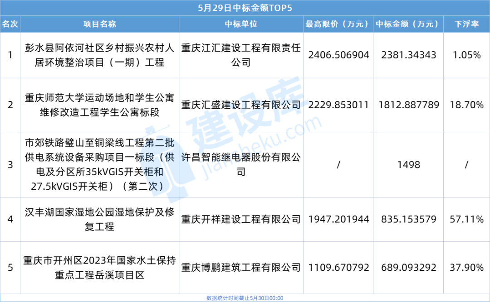Select the "中标金额（万元）" column header
490x302 pixels.
(x=408, y=24)
